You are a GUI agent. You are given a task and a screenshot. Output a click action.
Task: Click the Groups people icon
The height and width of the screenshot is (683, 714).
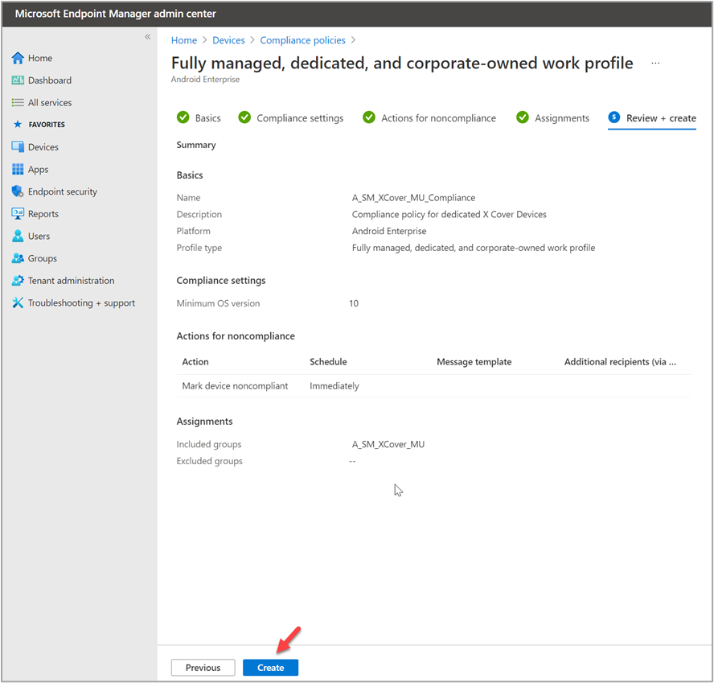(18, 258)
